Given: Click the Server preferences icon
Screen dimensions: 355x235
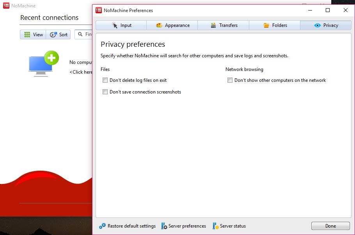Looking at the screenshot, I should (x=164, y=226).
